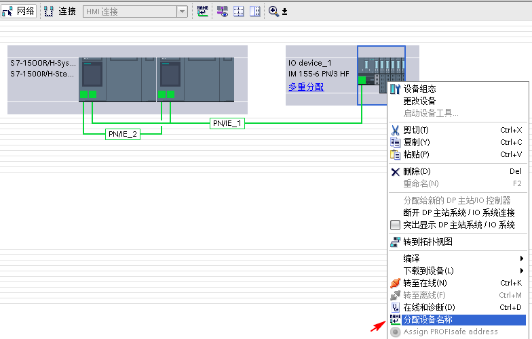Screen dimensions: 532x339
Task: Choose 复制(Y) from the context menu
Action: (x=458, y=142)
